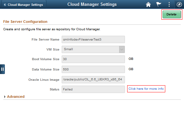Click the GB unit beside Boot Volume Size
The height and width of the screenshot is (130, 184).
(131, 59)
